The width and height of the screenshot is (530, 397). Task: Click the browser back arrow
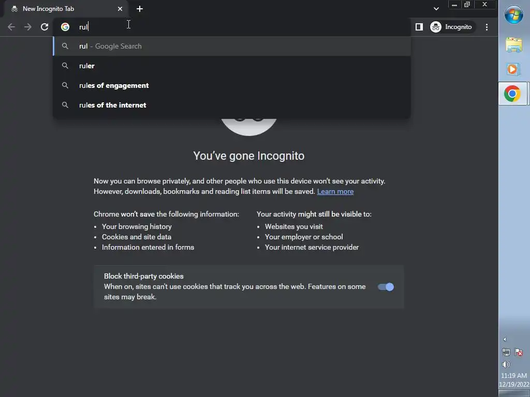pyautogui.click(x=11, y=27)
